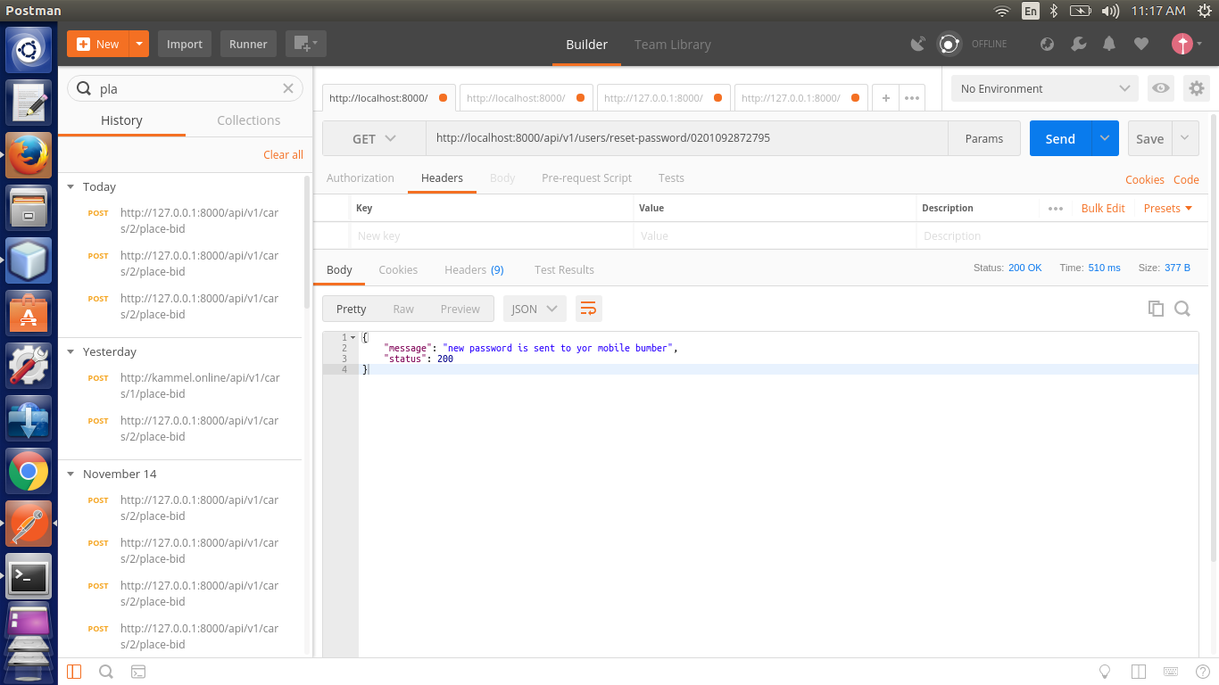Open HTTP method GET dropdown
Image resolution: width=1219 pixels, height=685 pixels.
click(x=374, y=138)
